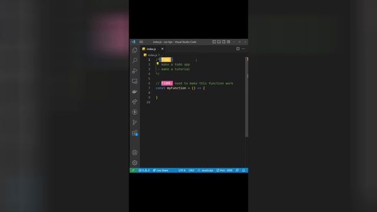Open notifications bell in status bar
The width and height of the screenshot is (377, 212).
[243, 170]
